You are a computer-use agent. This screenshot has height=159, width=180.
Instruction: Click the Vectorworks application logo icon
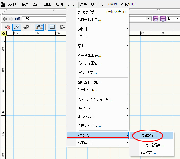3,4
